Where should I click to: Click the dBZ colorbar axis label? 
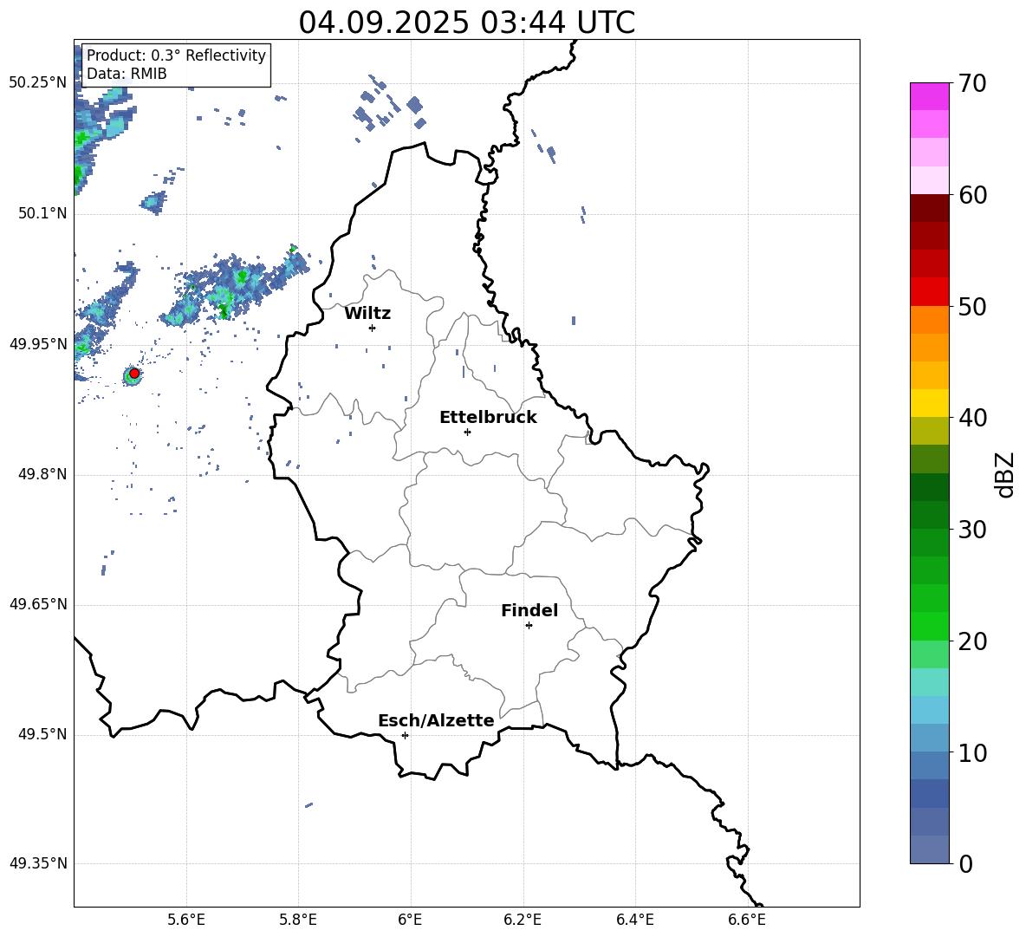point(1005,474)
